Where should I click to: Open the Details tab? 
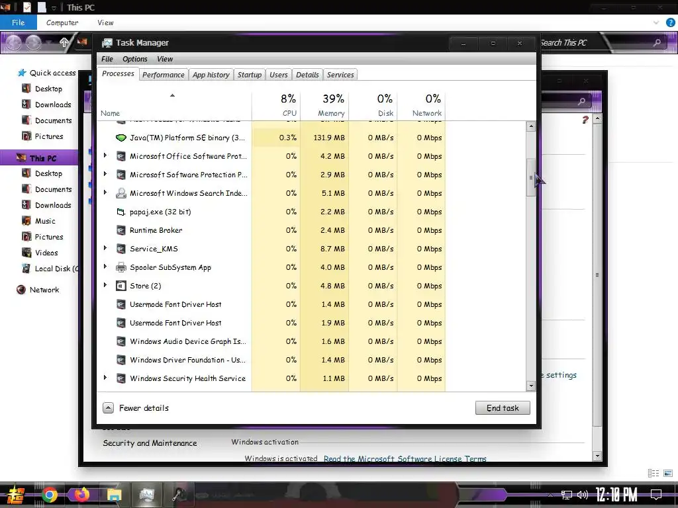307,75
